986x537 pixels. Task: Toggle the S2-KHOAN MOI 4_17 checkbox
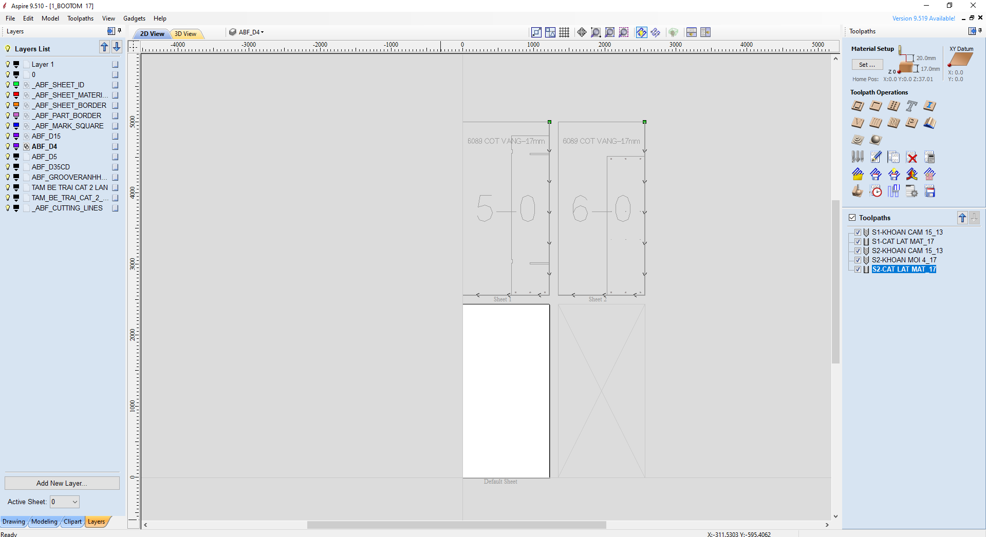(858, 260)
